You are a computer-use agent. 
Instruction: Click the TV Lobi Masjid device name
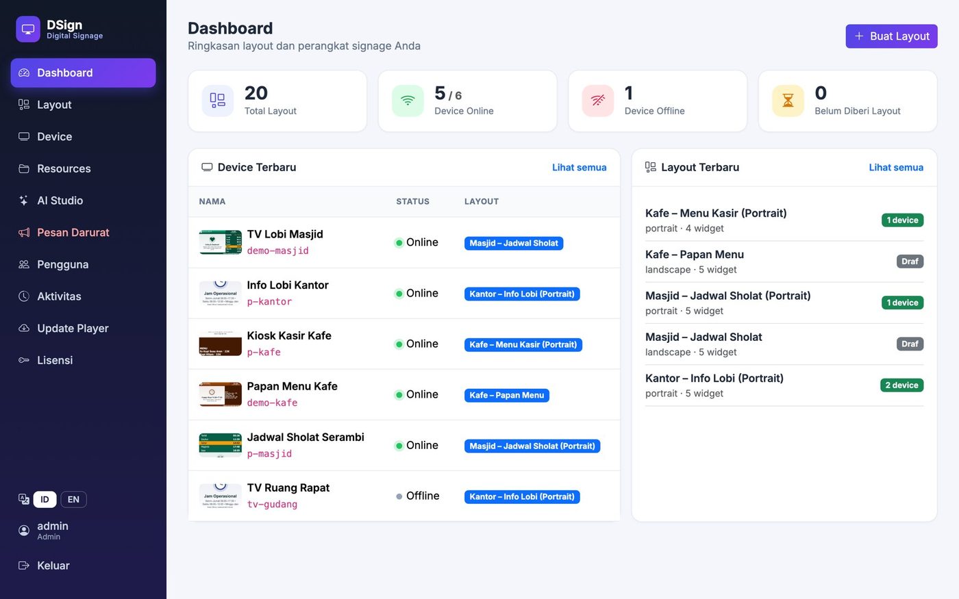coord(285,234)
